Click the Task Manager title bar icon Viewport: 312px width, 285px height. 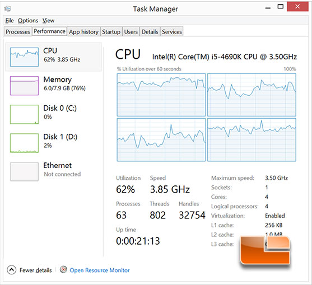click(x=8, y=8)
